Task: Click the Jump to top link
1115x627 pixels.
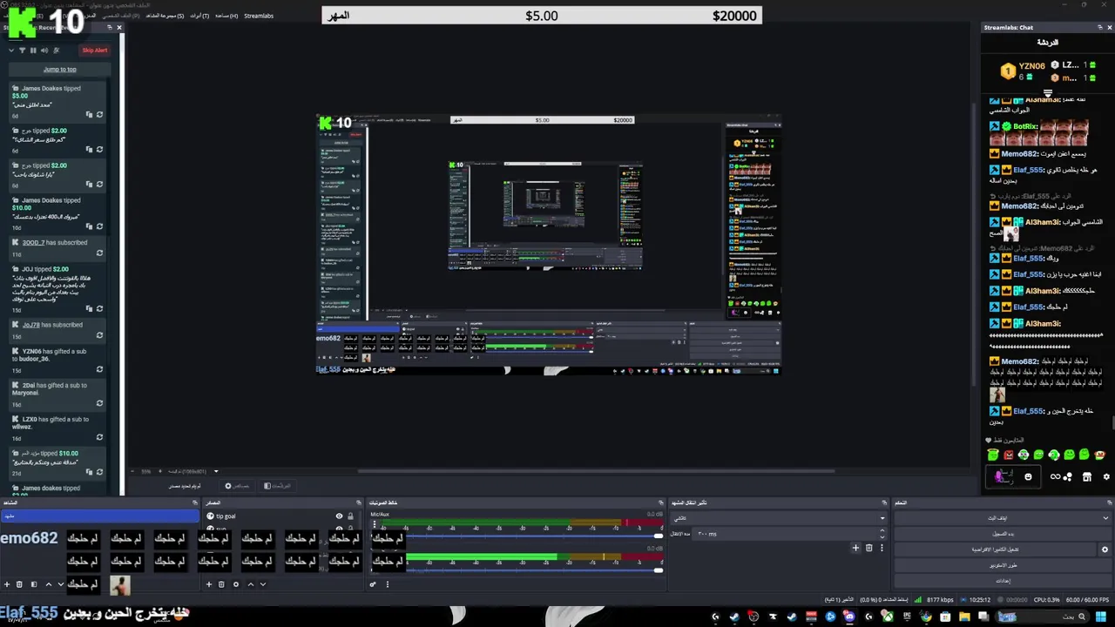Action: coord(60,70)
